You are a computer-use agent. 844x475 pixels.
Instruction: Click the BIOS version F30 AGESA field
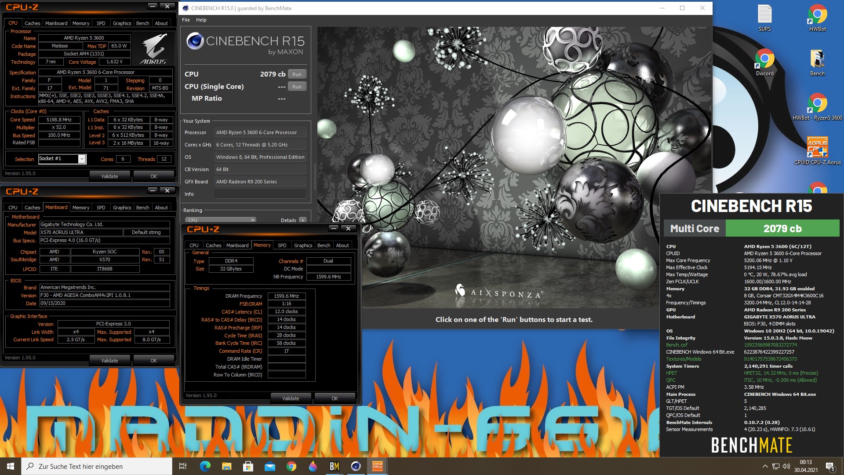pyautogui.click(x=105, y=296)
